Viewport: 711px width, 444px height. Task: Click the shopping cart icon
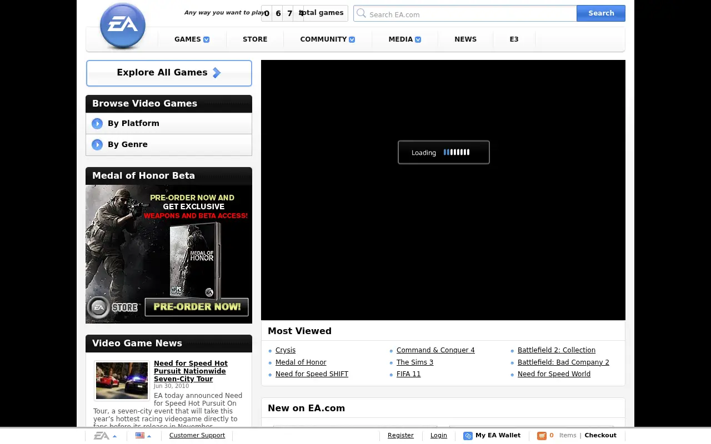point(542,436)
